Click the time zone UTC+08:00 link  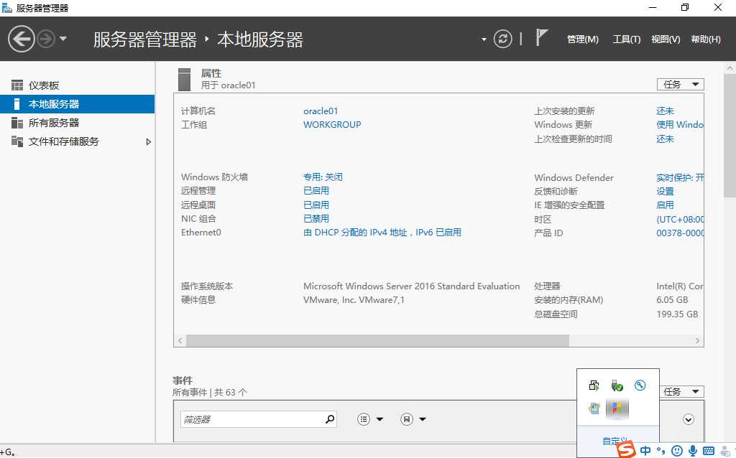click(680, 220)
